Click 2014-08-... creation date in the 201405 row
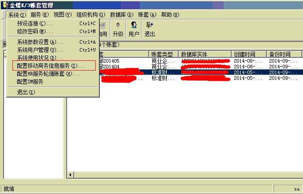This screenshot has height=194, width=303. [x=248, y=61]
